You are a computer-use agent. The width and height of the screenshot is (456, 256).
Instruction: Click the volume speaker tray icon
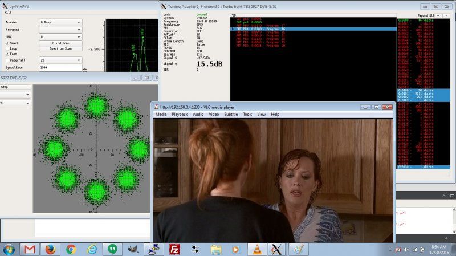tap(406, 250)
